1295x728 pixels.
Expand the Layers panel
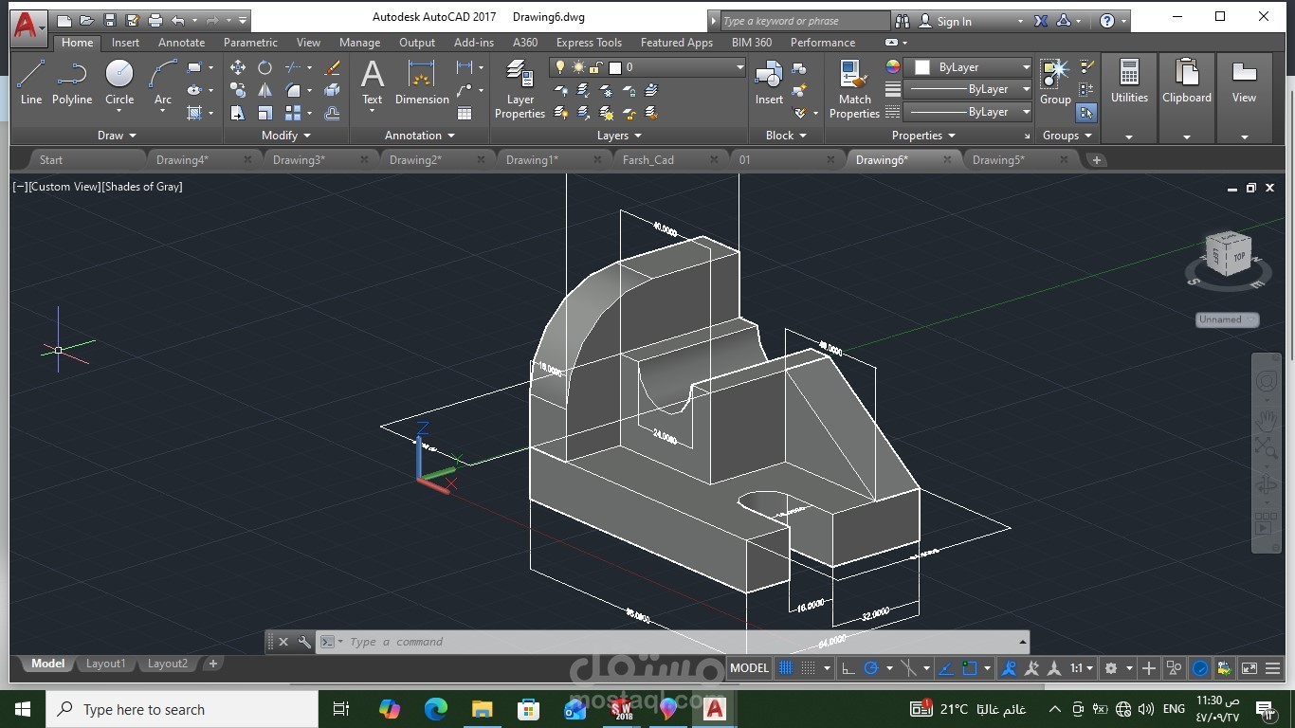(x=619, y=136)
